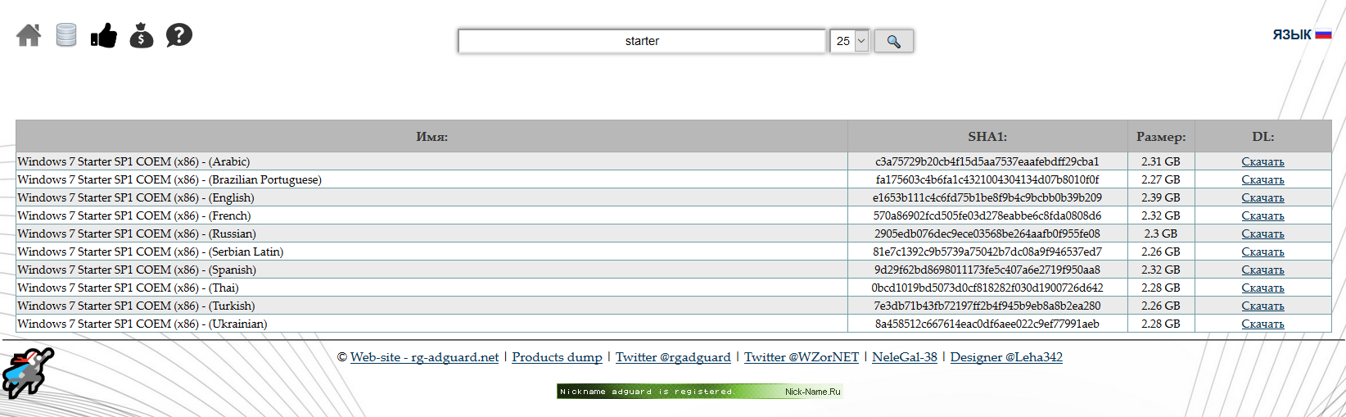Click the Nick-Name.Ru registration banner

700,392
